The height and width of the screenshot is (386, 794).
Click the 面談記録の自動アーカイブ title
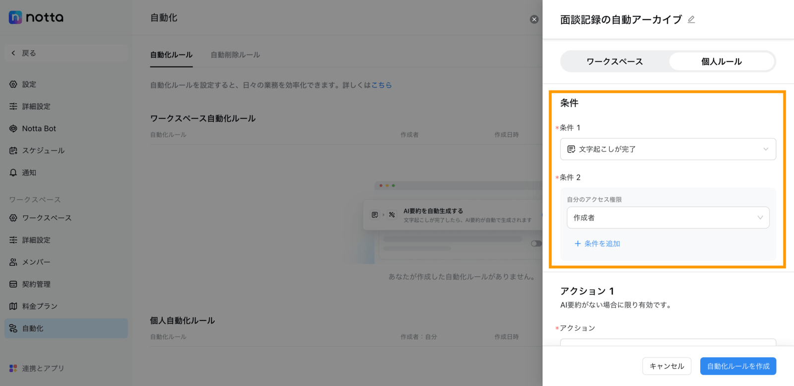[x=621, y=19]
